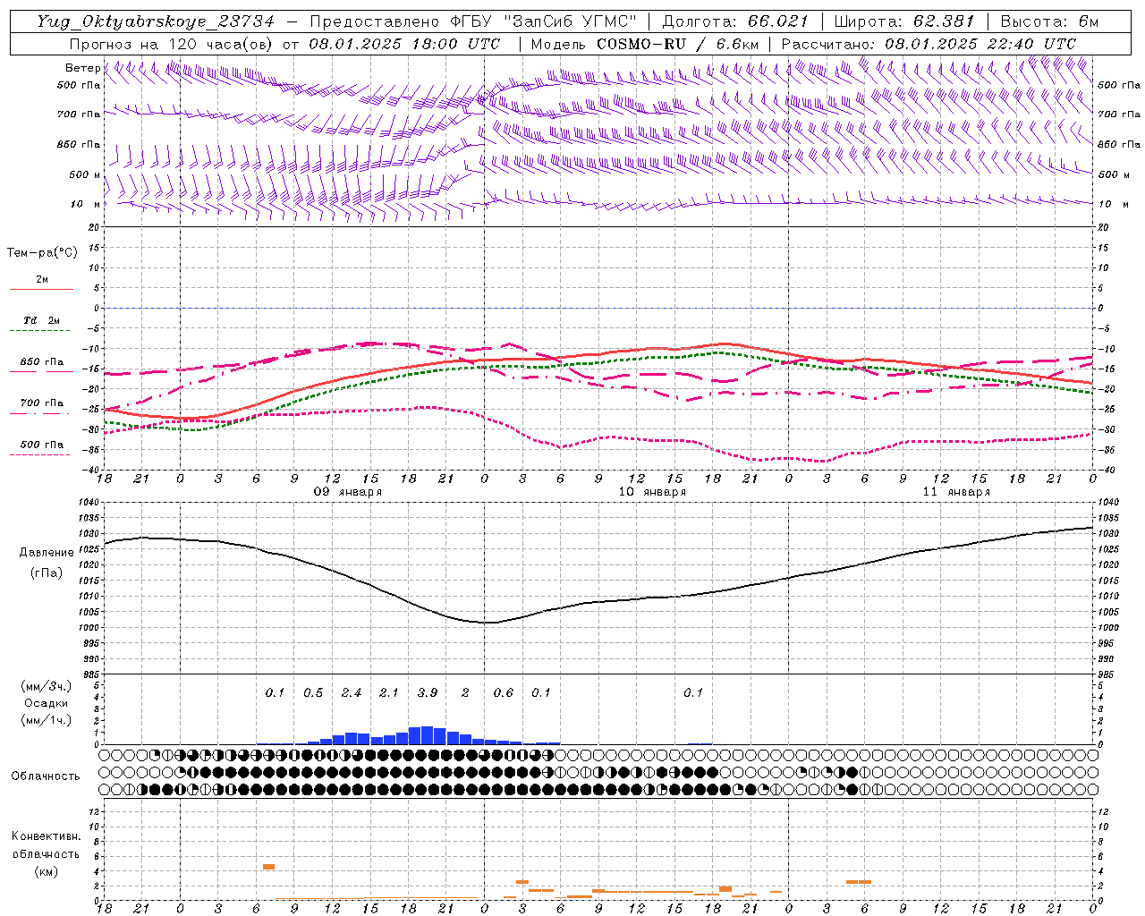Viewport: 1145px width, 916px height.
Task: Click the orange convective bar near 4.5 km
Action: pyautogui.click(x=268, y=866)
